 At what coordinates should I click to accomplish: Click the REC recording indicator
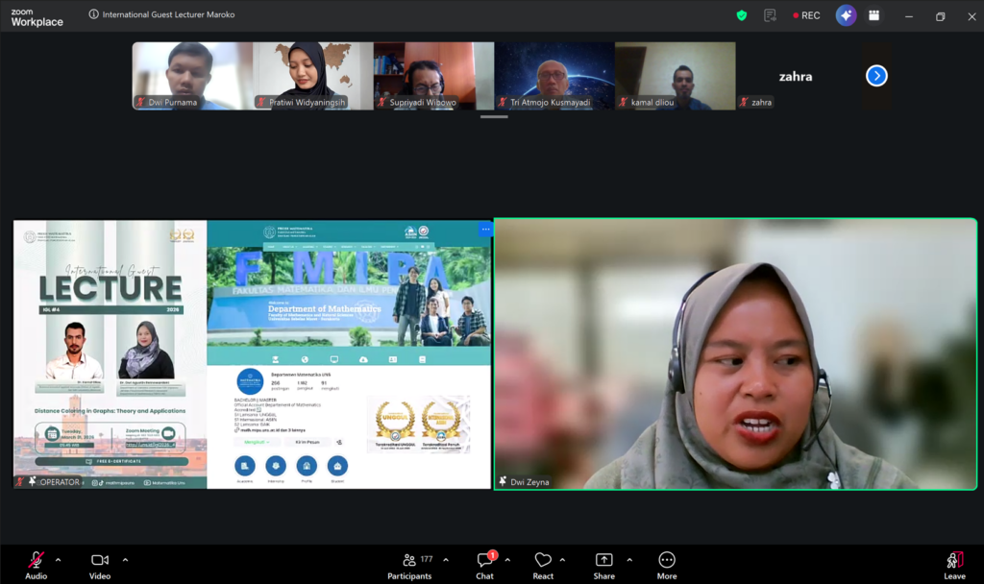click(x=805, y=15)
